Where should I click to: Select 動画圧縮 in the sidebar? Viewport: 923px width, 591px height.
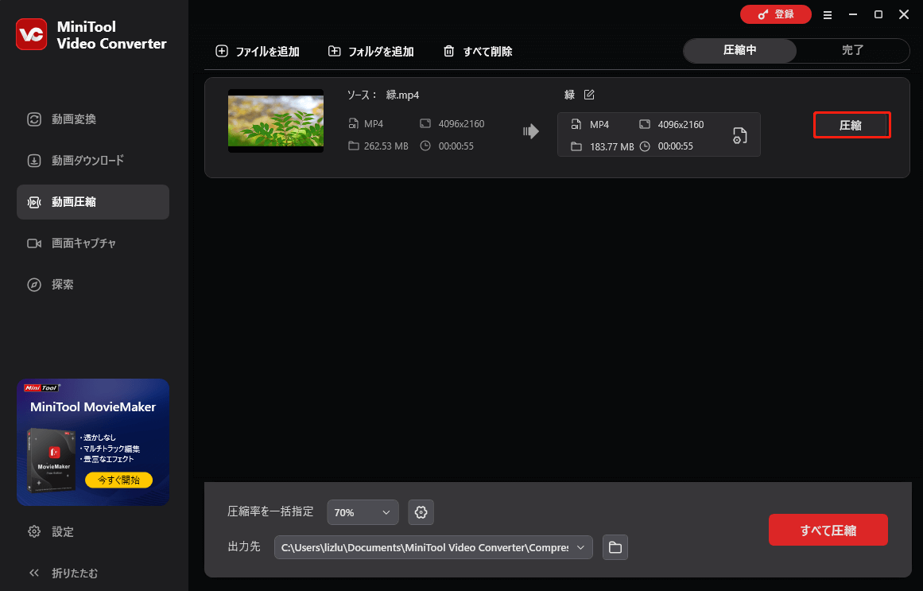tap(92, 202)
